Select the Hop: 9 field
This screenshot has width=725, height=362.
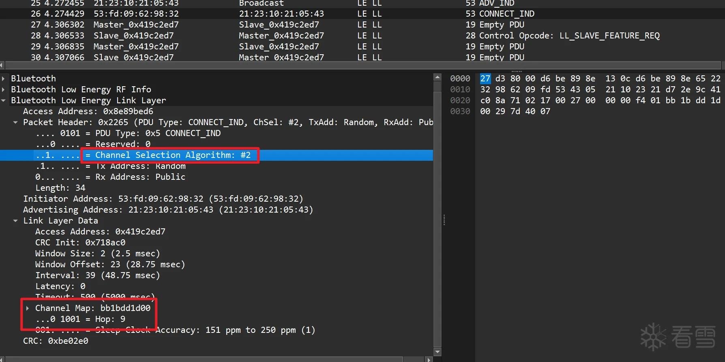(x=217, y=319)
